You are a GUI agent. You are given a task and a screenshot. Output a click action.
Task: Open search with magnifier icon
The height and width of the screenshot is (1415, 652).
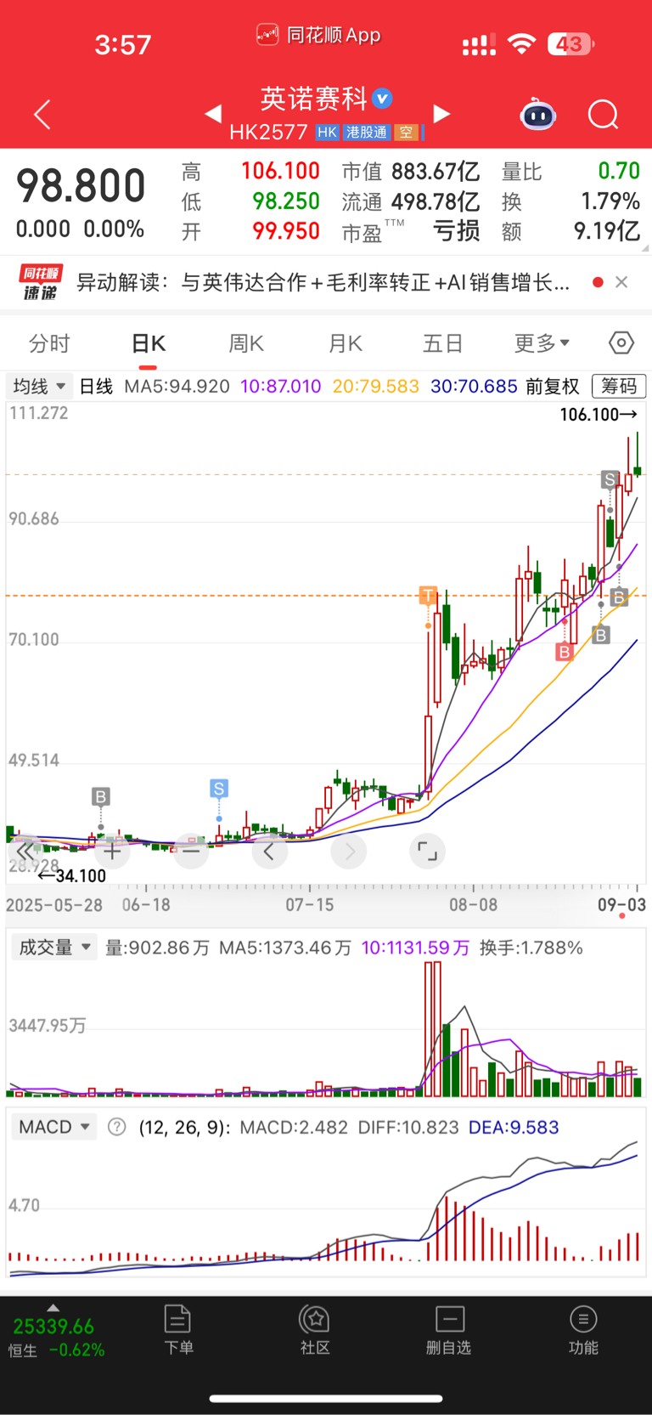click(x=603, y=114)
